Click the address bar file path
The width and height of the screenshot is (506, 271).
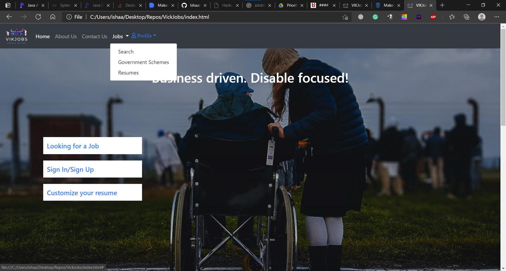click(149, 17)
